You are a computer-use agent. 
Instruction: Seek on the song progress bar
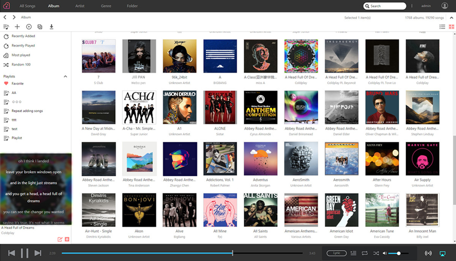click(182, 253)
